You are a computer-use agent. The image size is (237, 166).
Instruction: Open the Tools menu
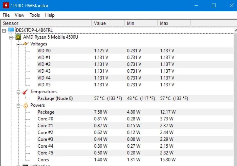point(35,15)
